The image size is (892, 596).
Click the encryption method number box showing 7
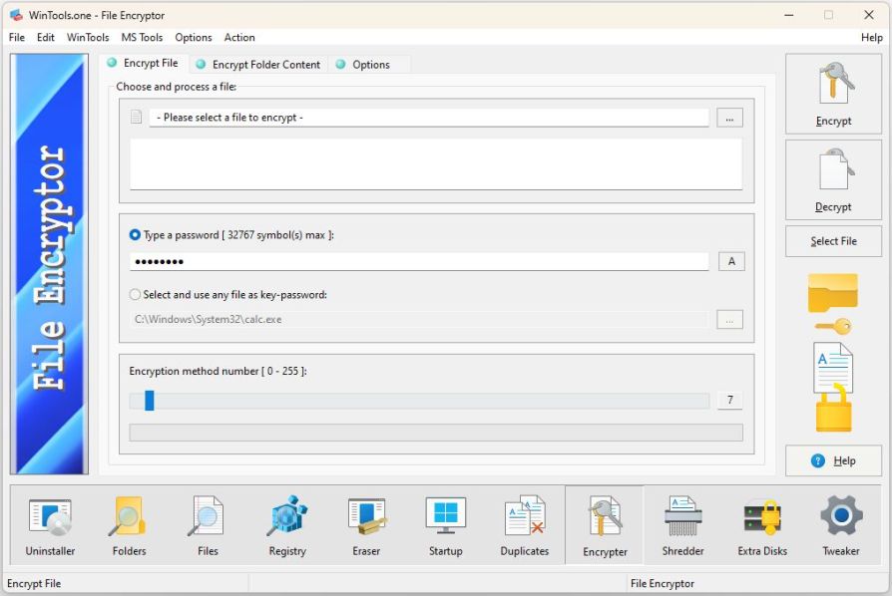[x=730, y=400]
